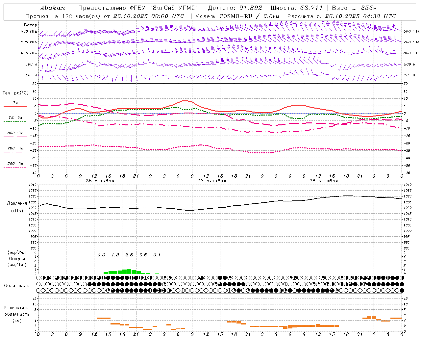This screenshot has width=421, height=337.
Task: Select the "700 гПа" temperature legend entry
Action: pyautogui.click(x=15, y=148)
